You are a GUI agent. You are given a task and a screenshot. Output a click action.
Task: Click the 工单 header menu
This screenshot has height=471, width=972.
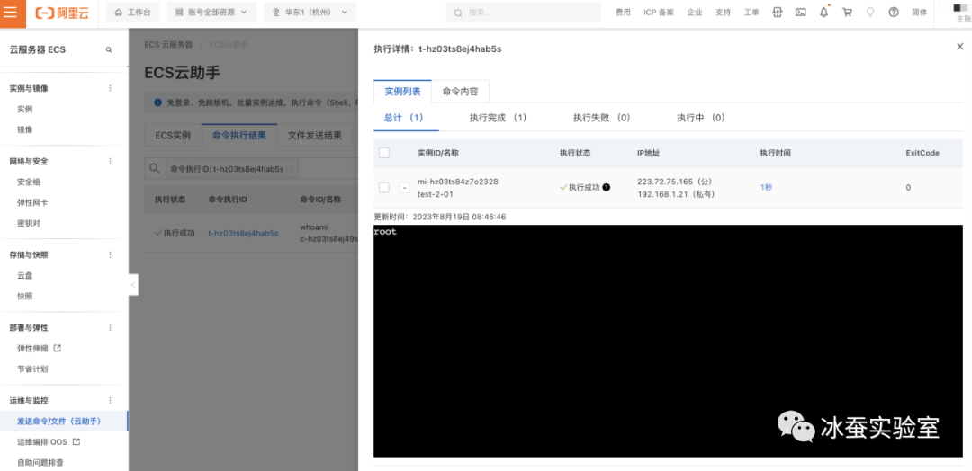[x=751, y=13]
